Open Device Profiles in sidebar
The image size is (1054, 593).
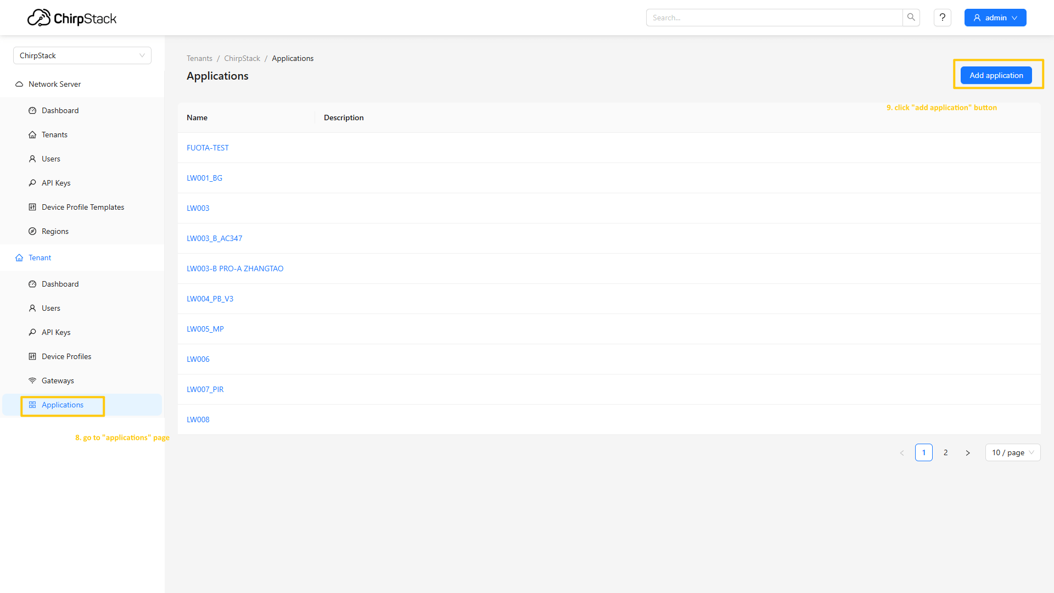tap(66, 356)
